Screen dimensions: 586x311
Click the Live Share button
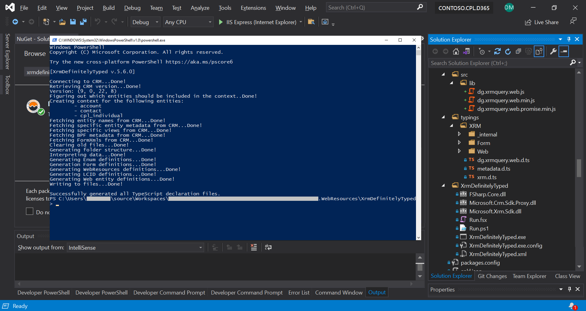click(542, 22)
